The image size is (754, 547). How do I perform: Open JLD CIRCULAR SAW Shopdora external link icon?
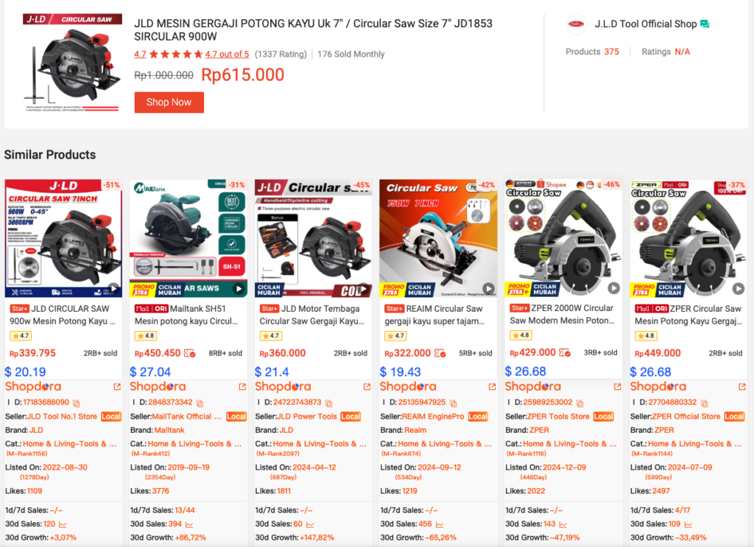pos(117,386)
